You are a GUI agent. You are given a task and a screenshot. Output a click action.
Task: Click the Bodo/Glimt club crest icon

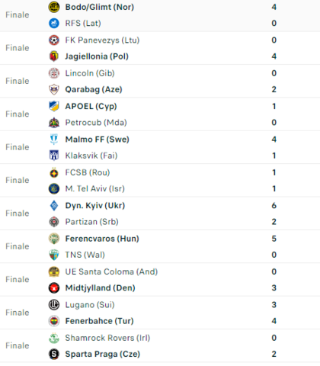click(54, 7)
